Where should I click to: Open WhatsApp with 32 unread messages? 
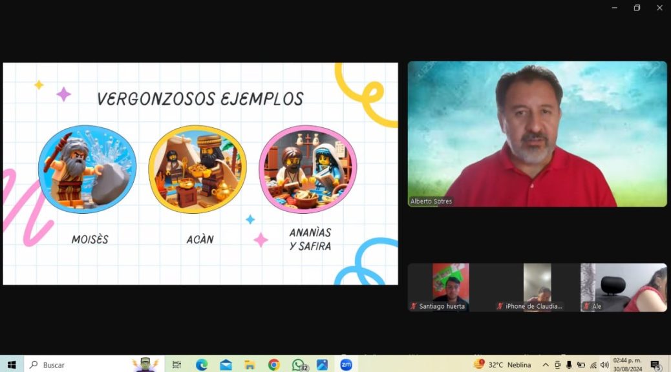pyautogui.click(x=299, y=365)
